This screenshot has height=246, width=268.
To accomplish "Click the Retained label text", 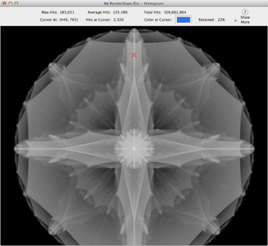I will pos(206,19).
